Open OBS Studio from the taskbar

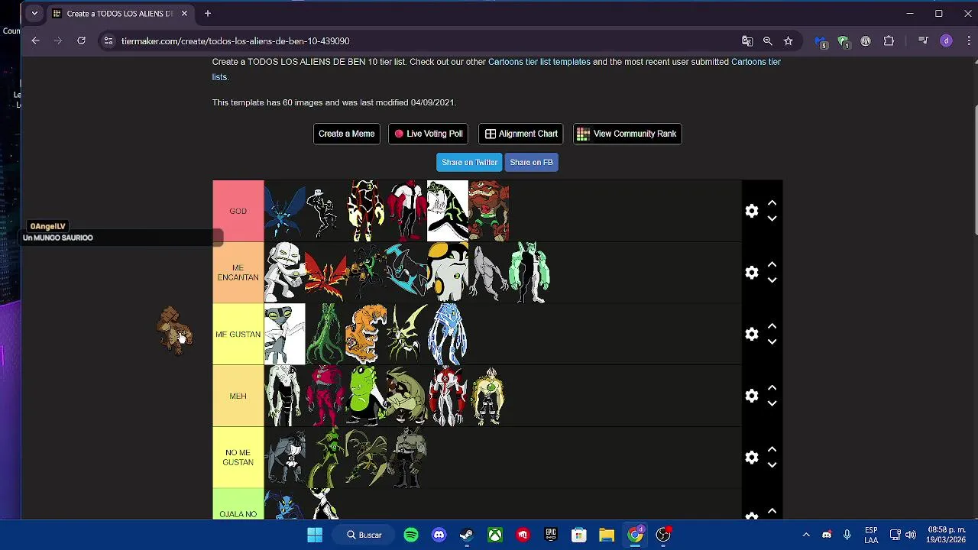[x=663, y=535]
